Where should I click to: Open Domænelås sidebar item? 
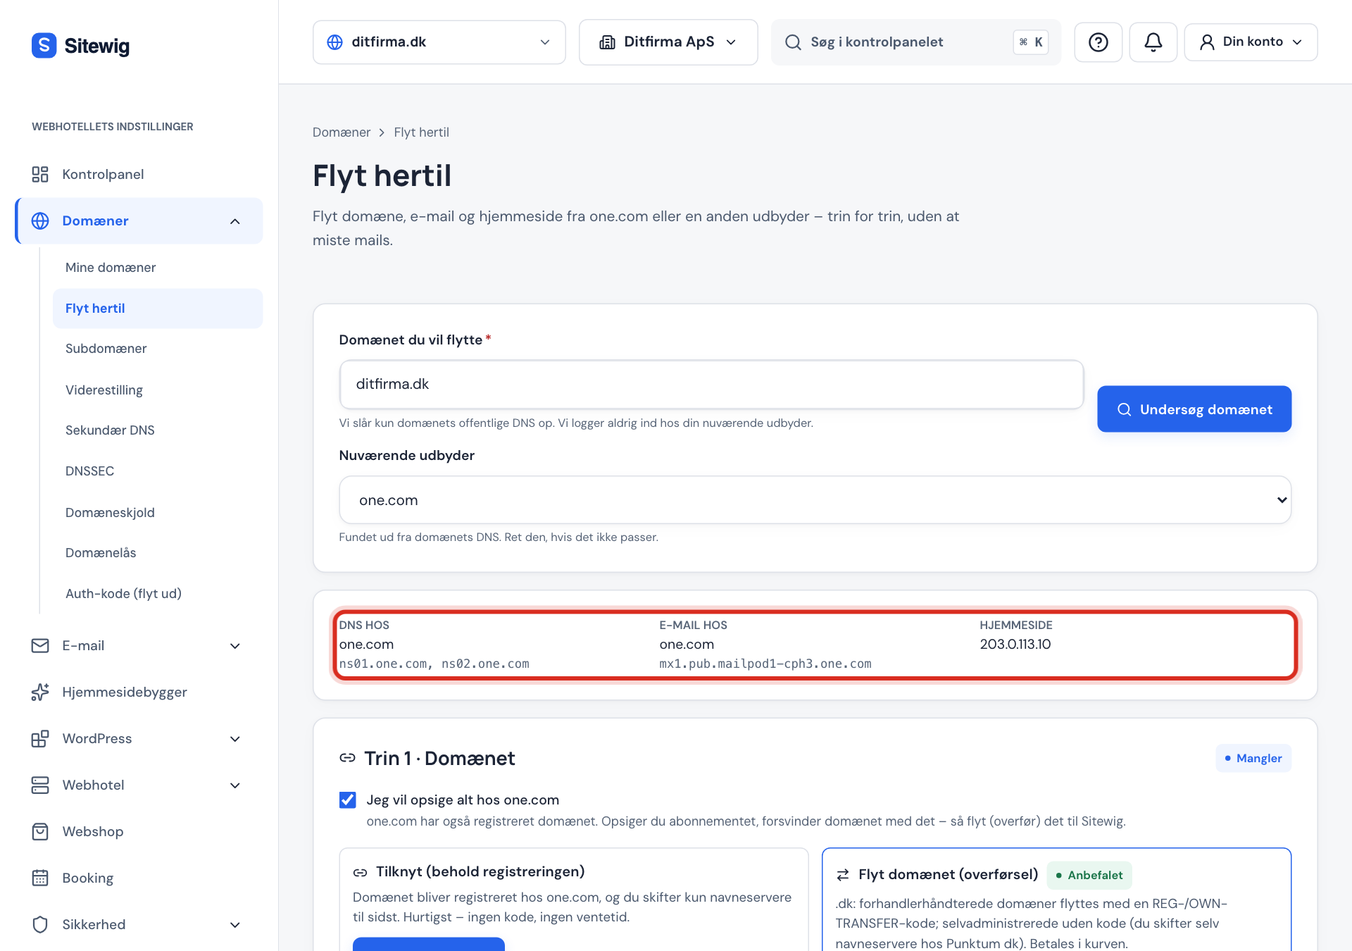(x=158, y=553)
